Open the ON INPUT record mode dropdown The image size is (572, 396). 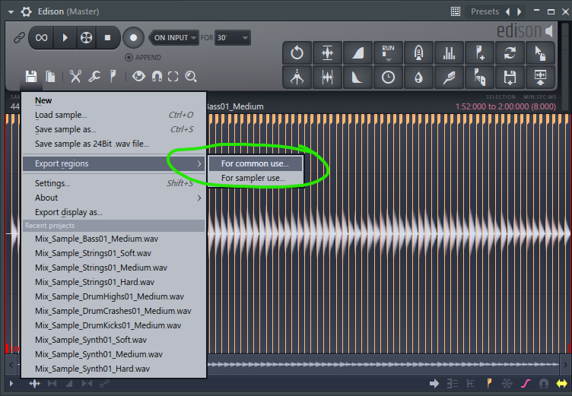click(174, 37)
